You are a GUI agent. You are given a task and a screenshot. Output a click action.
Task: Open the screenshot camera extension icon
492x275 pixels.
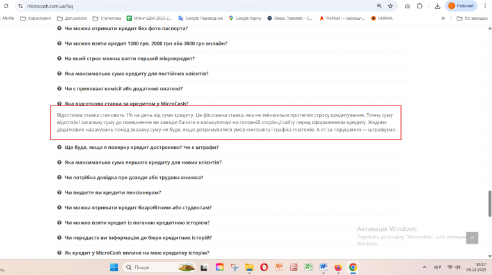click(407, 6)
